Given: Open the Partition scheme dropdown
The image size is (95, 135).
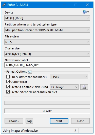Looking at the screenshot, I should click(47, 30).
